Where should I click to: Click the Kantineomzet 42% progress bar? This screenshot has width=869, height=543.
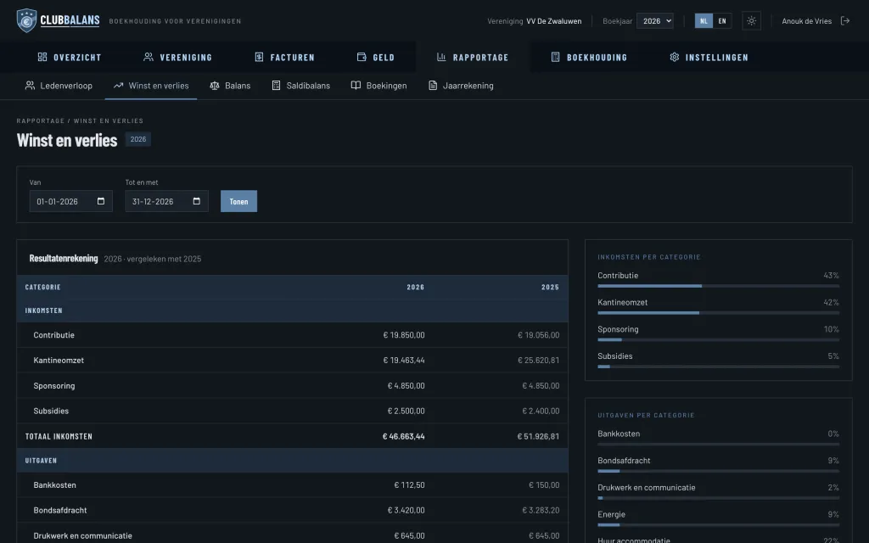(718, 313)
